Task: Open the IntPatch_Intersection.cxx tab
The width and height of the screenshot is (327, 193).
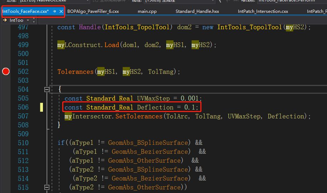Action: pyautogui.click(x=263, y=11)
